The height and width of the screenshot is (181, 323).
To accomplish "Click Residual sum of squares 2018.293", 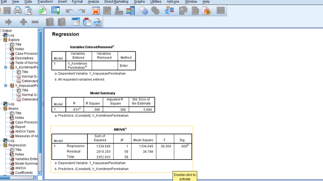I will 103,152.
